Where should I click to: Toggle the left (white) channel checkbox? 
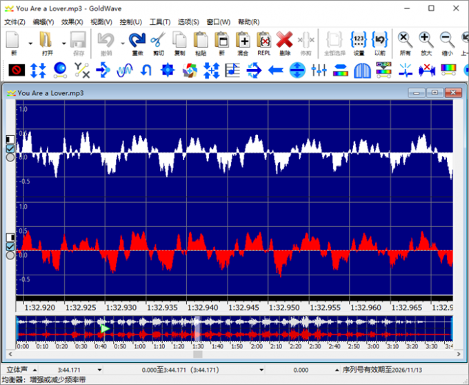click(10, 148)
